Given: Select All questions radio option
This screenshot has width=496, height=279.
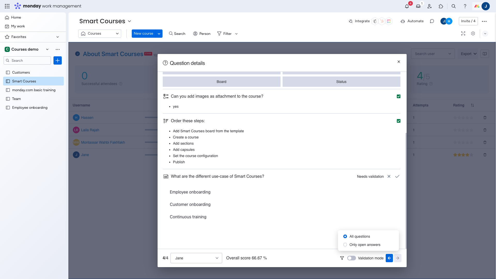Looking at the screenshot, I should (345, 236).
